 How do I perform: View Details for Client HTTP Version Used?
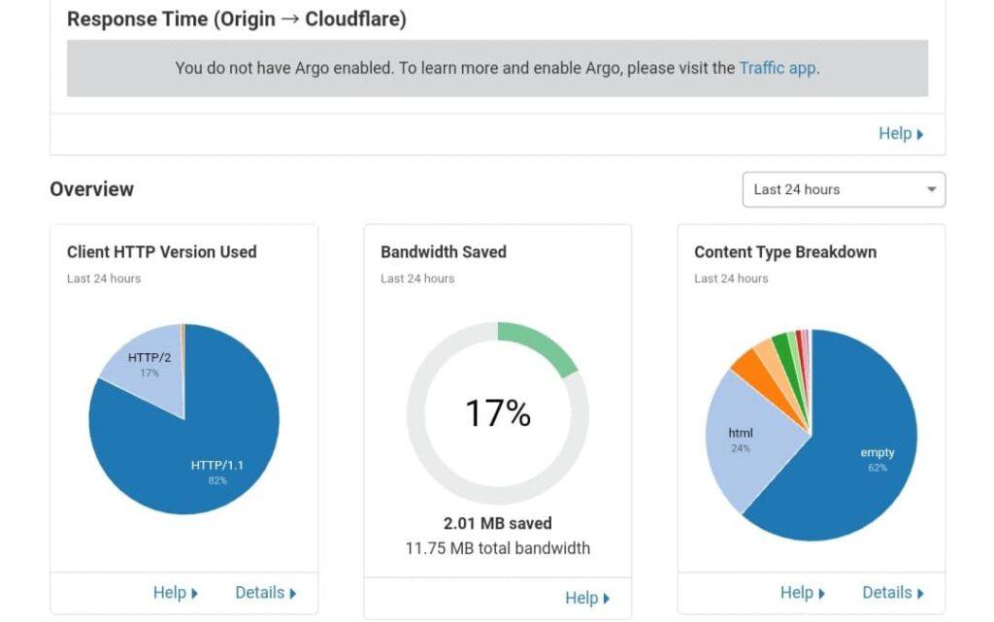pyautogui.click(x=266, y=593)
